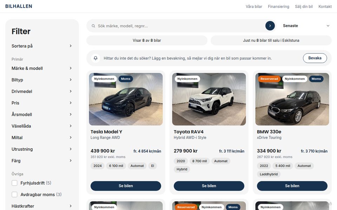The width and height of the screenshot is (337, 210).
Task: Click Se bilen for BMW 330e
Action: click(x=292, y=186)
